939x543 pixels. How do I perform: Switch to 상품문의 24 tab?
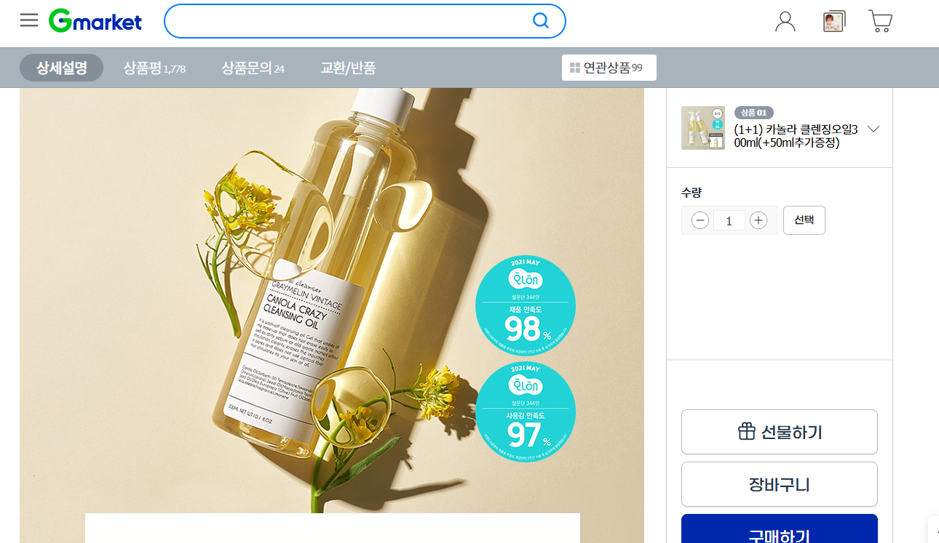253,68
